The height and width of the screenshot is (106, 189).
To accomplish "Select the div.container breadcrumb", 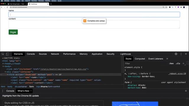I will (21, 87).
